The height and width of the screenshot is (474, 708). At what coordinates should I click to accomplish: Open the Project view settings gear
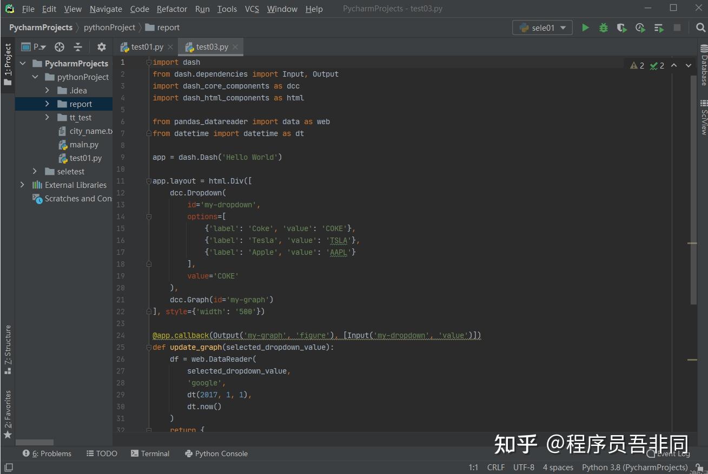[101, 47]
